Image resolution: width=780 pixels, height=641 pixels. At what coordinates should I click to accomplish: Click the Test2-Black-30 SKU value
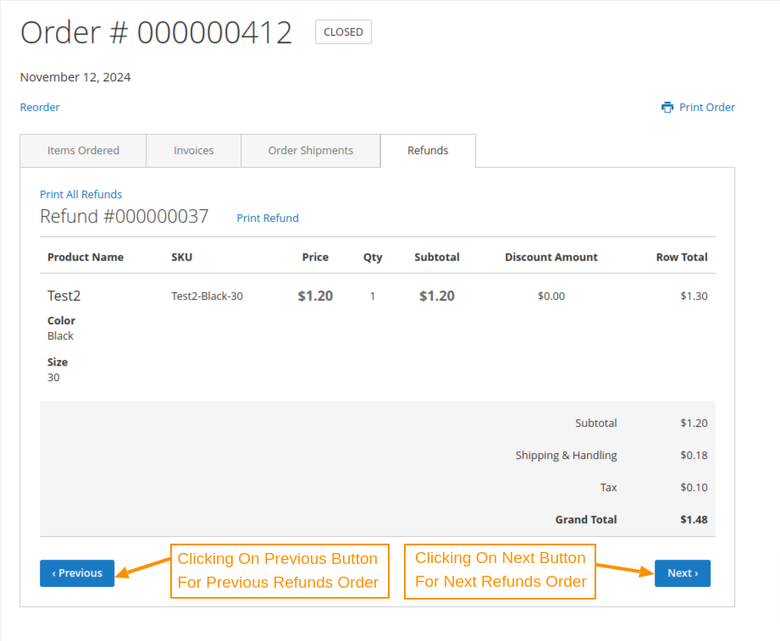pyautogui.click(x=207, y=296)
